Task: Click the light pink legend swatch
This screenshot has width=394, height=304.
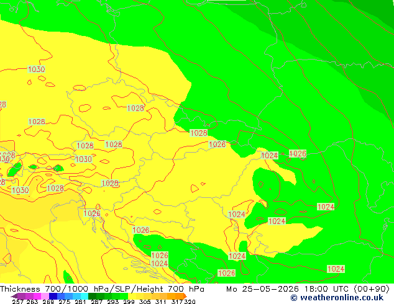Action: point(45,296)
